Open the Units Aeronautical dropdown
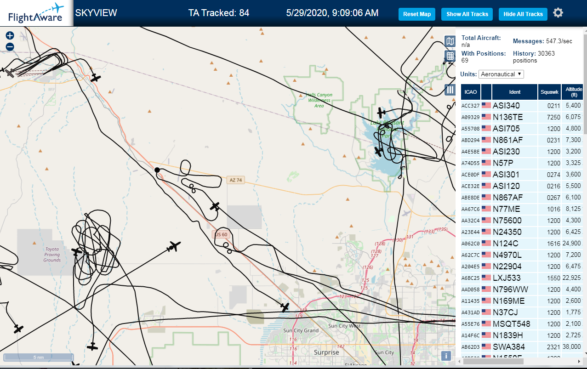Screen dimensions: 587x369 (x=501, y=74)
